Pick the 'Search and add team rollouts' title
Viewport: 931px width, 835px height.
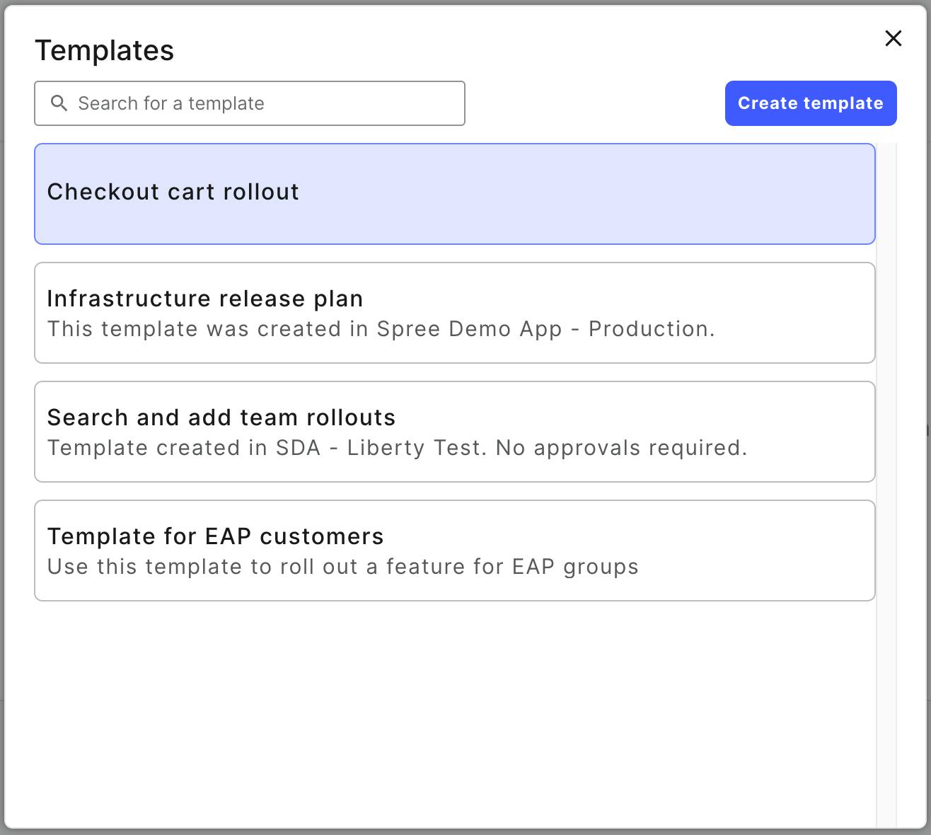221,417
